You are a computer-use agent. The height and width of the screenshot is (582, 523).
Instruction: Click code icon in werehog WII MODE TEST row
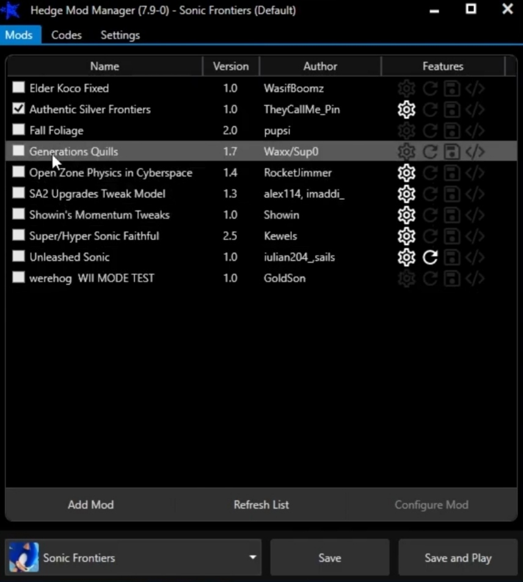click(x=475, y=278)
